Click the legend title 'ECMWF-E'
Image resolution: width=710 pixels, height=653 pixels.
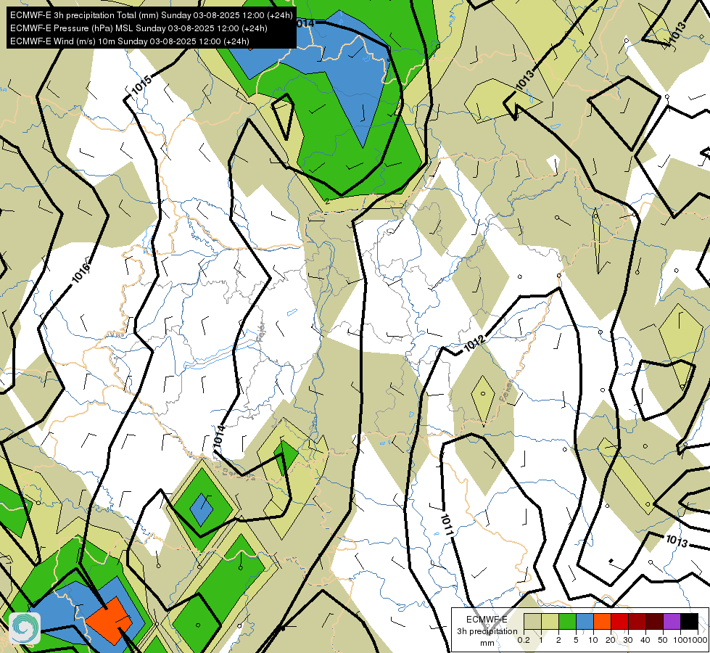coord(487,619)
